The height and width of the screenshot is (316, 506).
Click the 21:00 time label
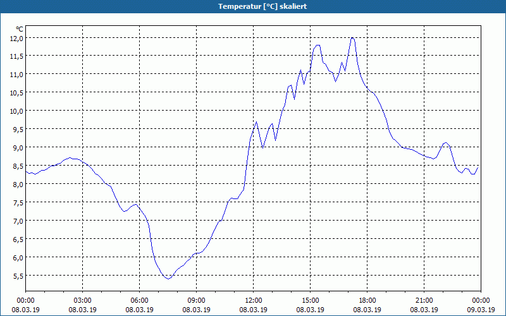click(x=424, y=301)
